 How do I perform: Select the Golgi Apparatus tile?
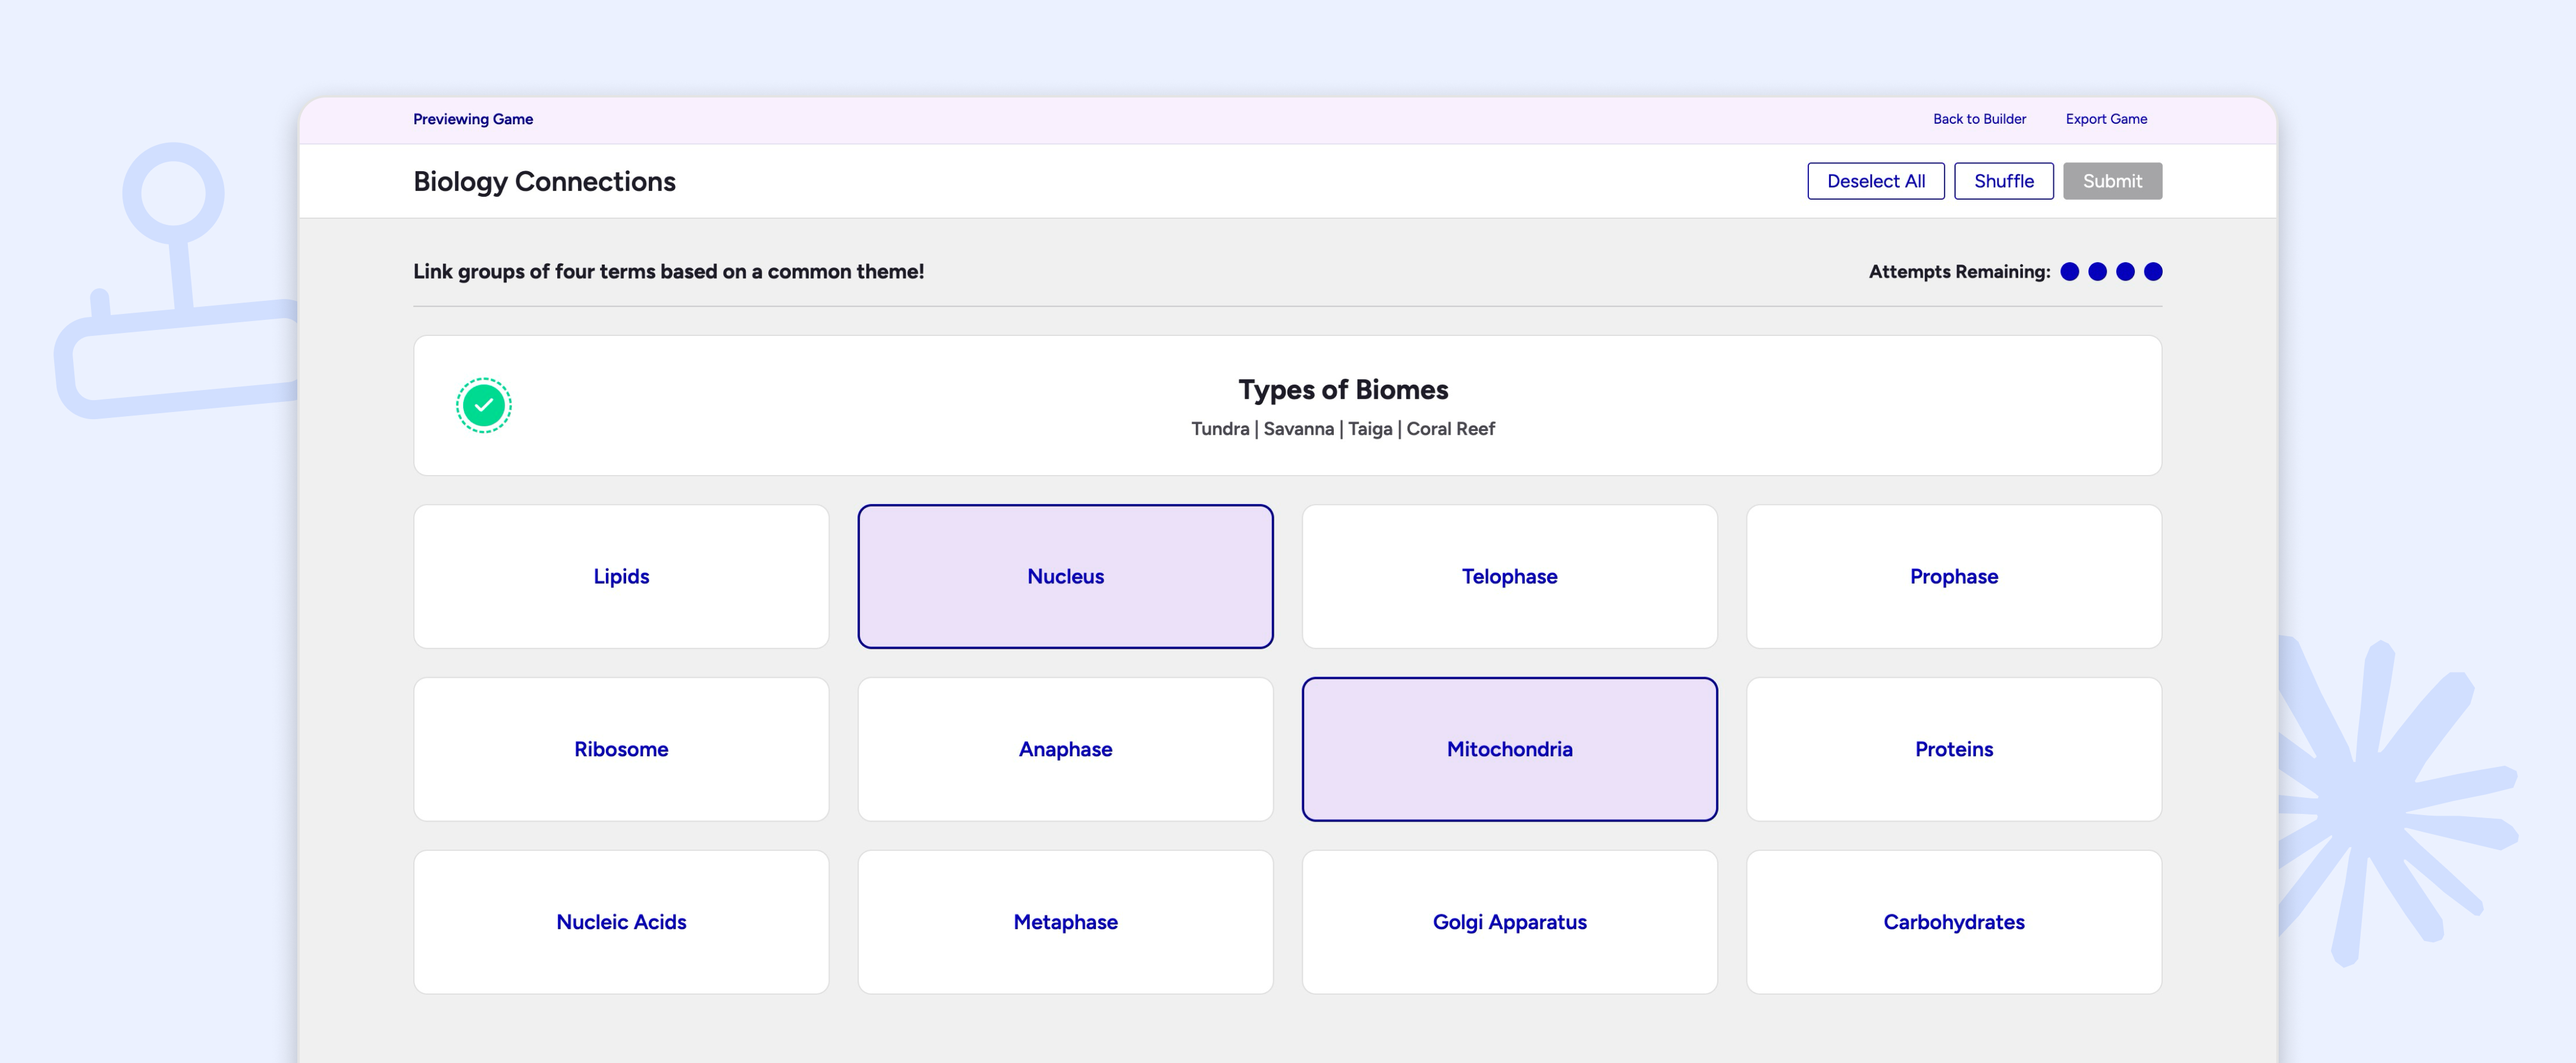[x=1509, y=922]
